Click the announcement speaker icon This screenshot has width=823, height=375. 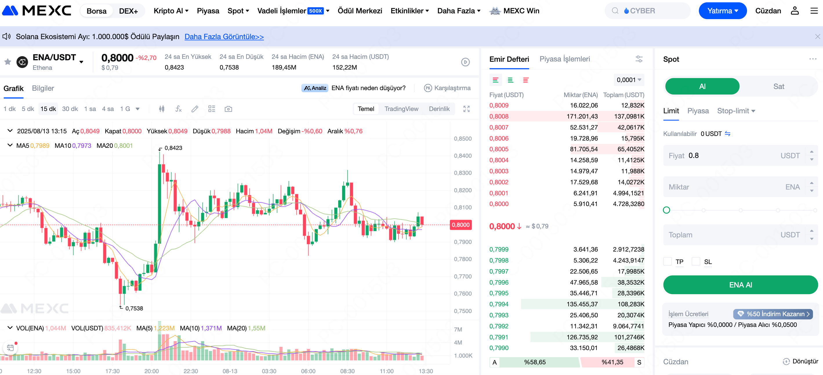pos(7,37)
